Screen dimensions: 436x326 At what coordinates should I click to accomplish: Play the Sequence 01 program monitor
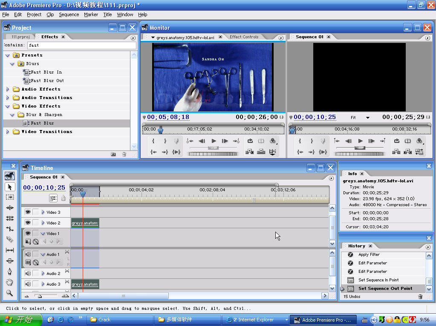click(x=360, y=141)
